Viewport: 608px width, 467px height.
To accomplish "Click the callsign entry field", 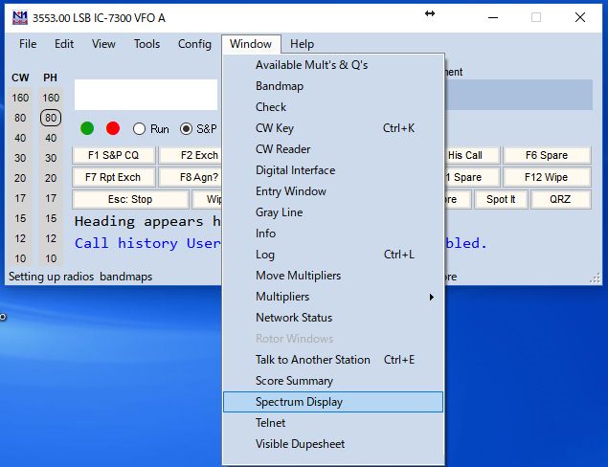I will (146, 95).
